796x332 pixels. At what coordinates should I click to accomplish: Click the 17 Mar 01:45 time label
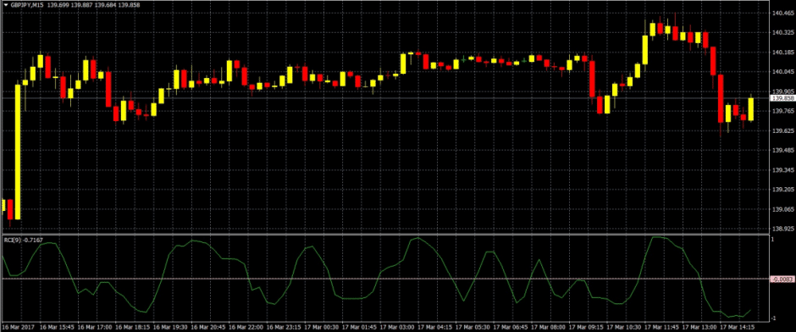coord(359,328)
